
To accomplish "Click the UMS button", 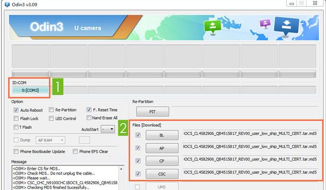I will pyautogui.click(x=162, y=187).
